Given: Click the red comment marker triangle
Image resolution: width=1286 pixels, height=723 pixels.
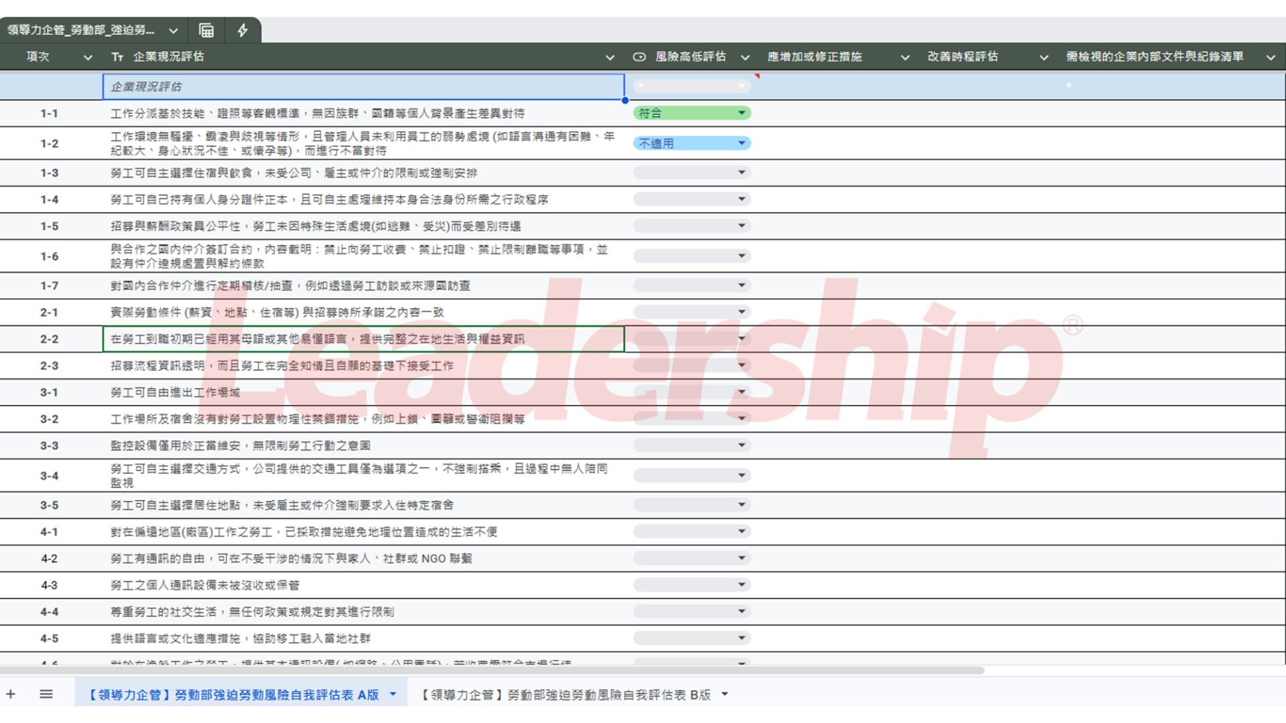Looking at the screenshot, I should click(757, 76).
